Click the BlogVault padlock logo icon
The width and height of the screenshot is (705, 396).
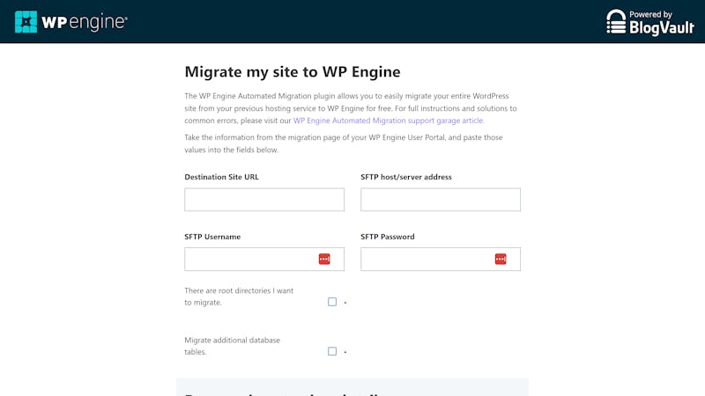616,22
